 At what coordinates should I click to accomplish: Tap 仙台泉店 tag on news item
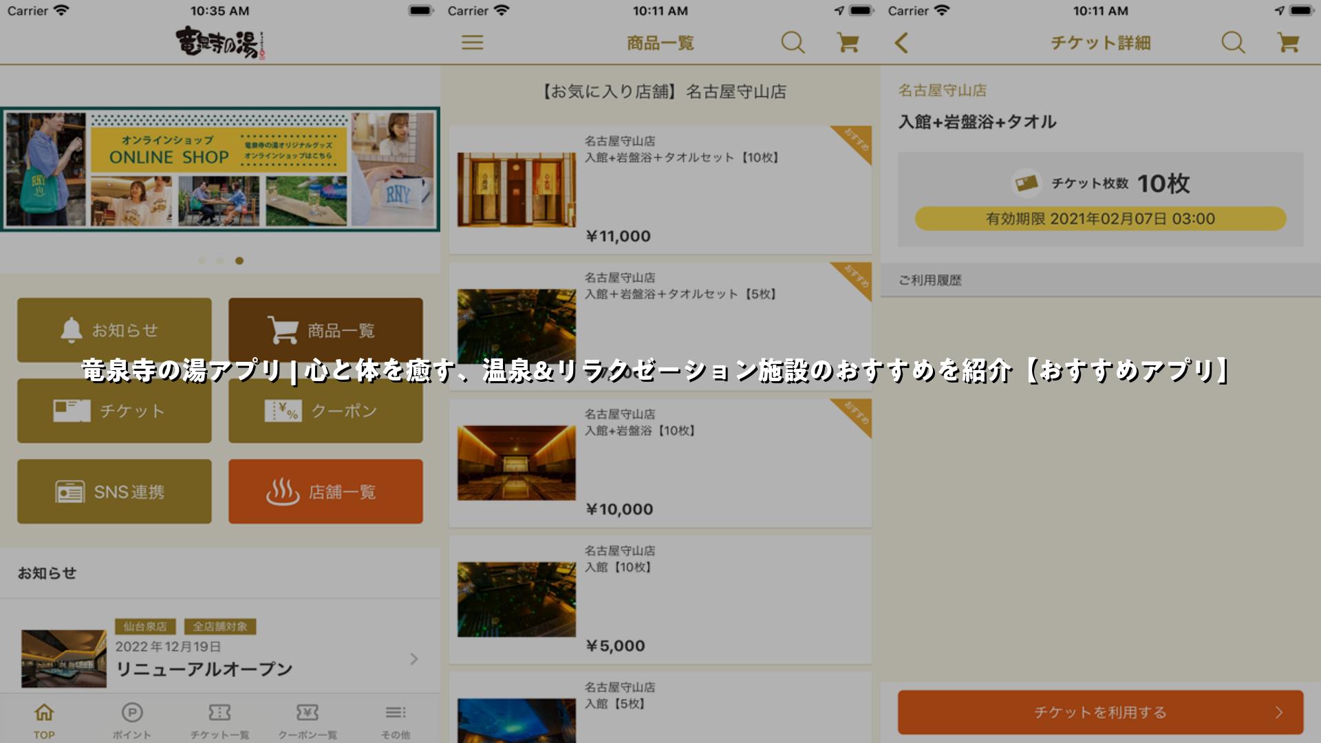(x=145, y=627)
